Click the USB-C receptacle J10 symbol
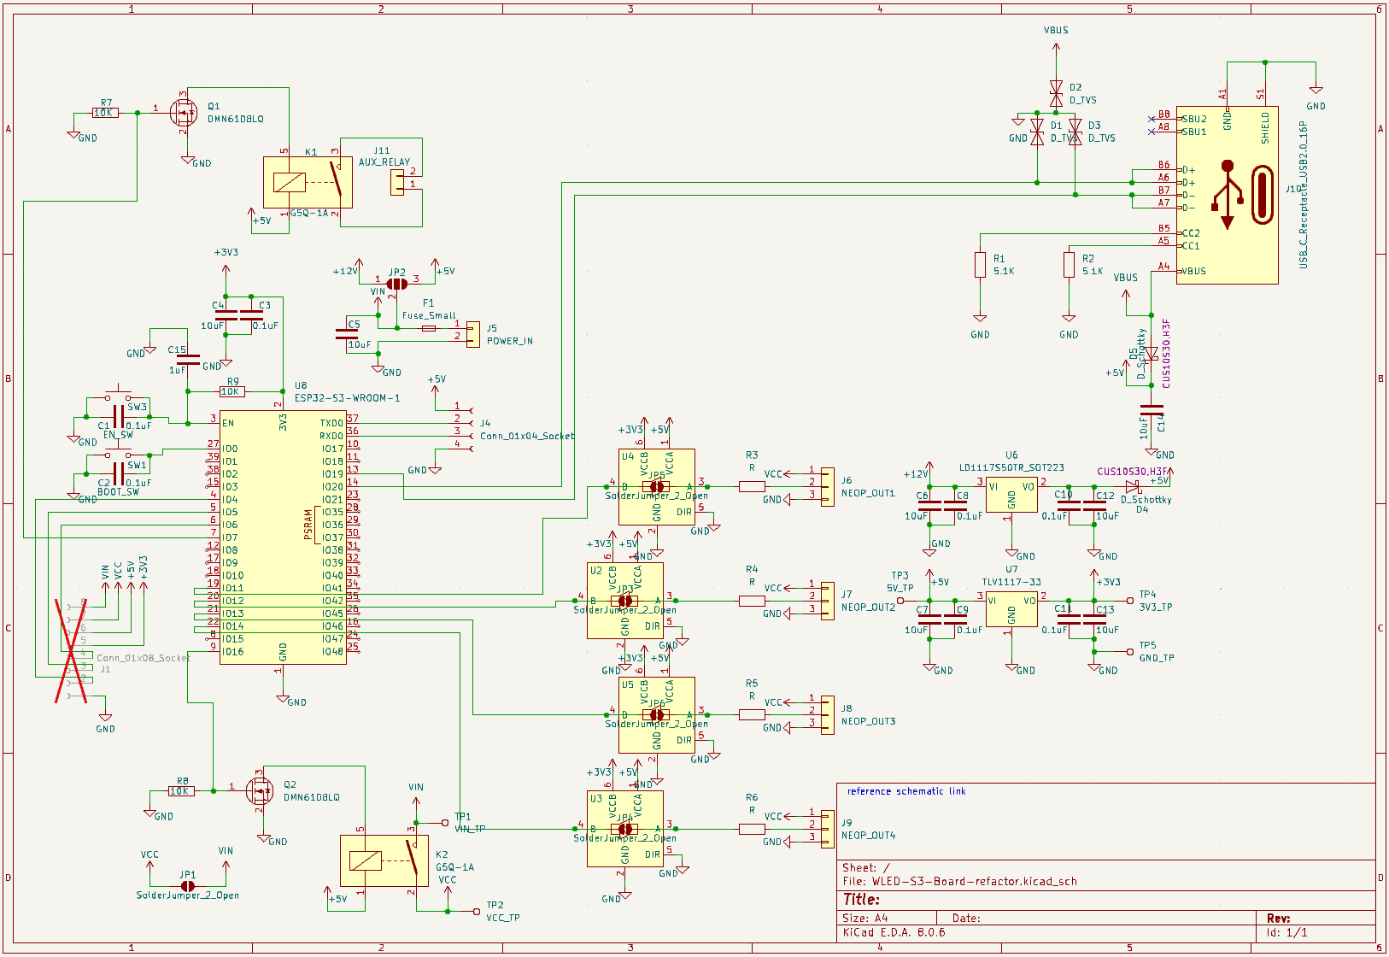This screenshot has width=1389, height=957. point(1227,194)
